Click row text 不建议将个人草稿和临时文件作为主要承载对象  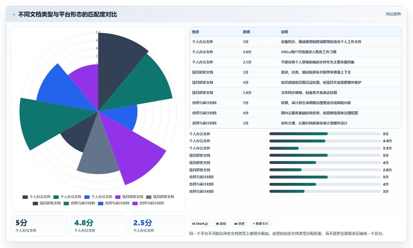coord(318,62)
